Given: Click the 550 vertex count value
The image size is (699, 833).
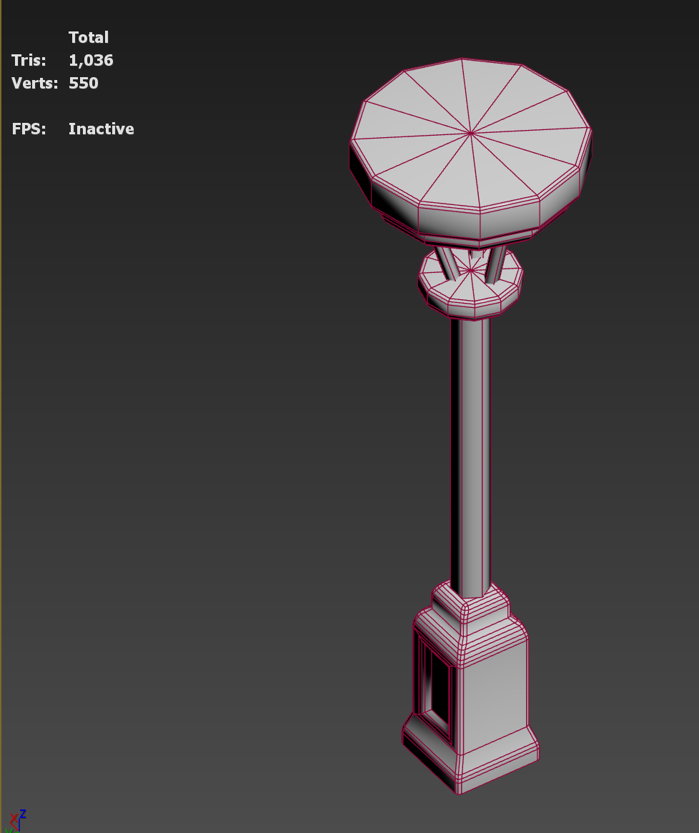Looking at the screenshot, I should 84,83.
